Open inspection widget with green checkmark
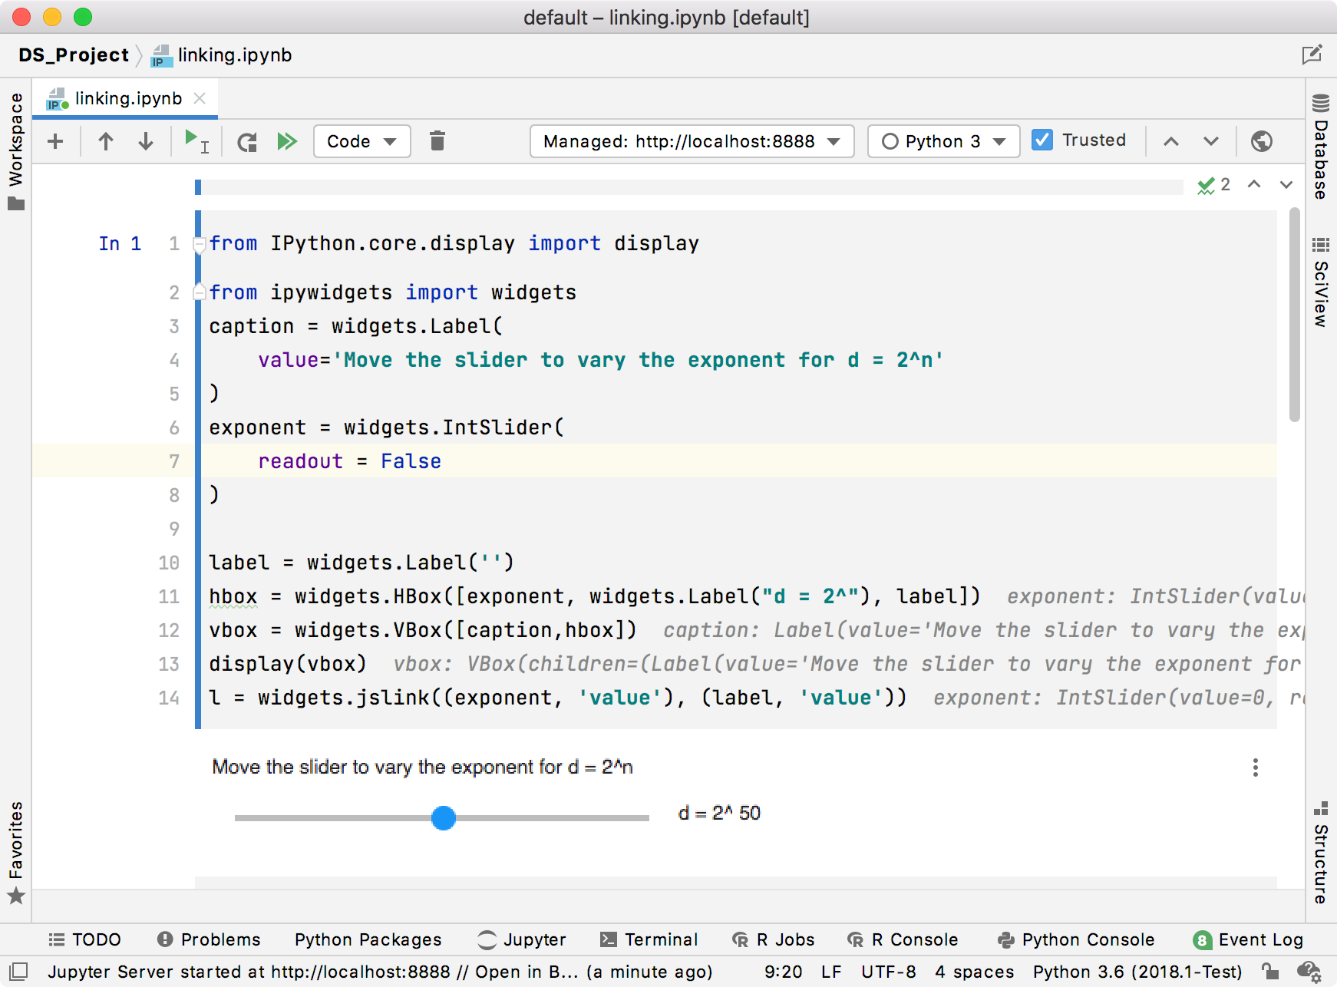The height and width of the screenshot is (987, 1337). (x=1213, y=185)
